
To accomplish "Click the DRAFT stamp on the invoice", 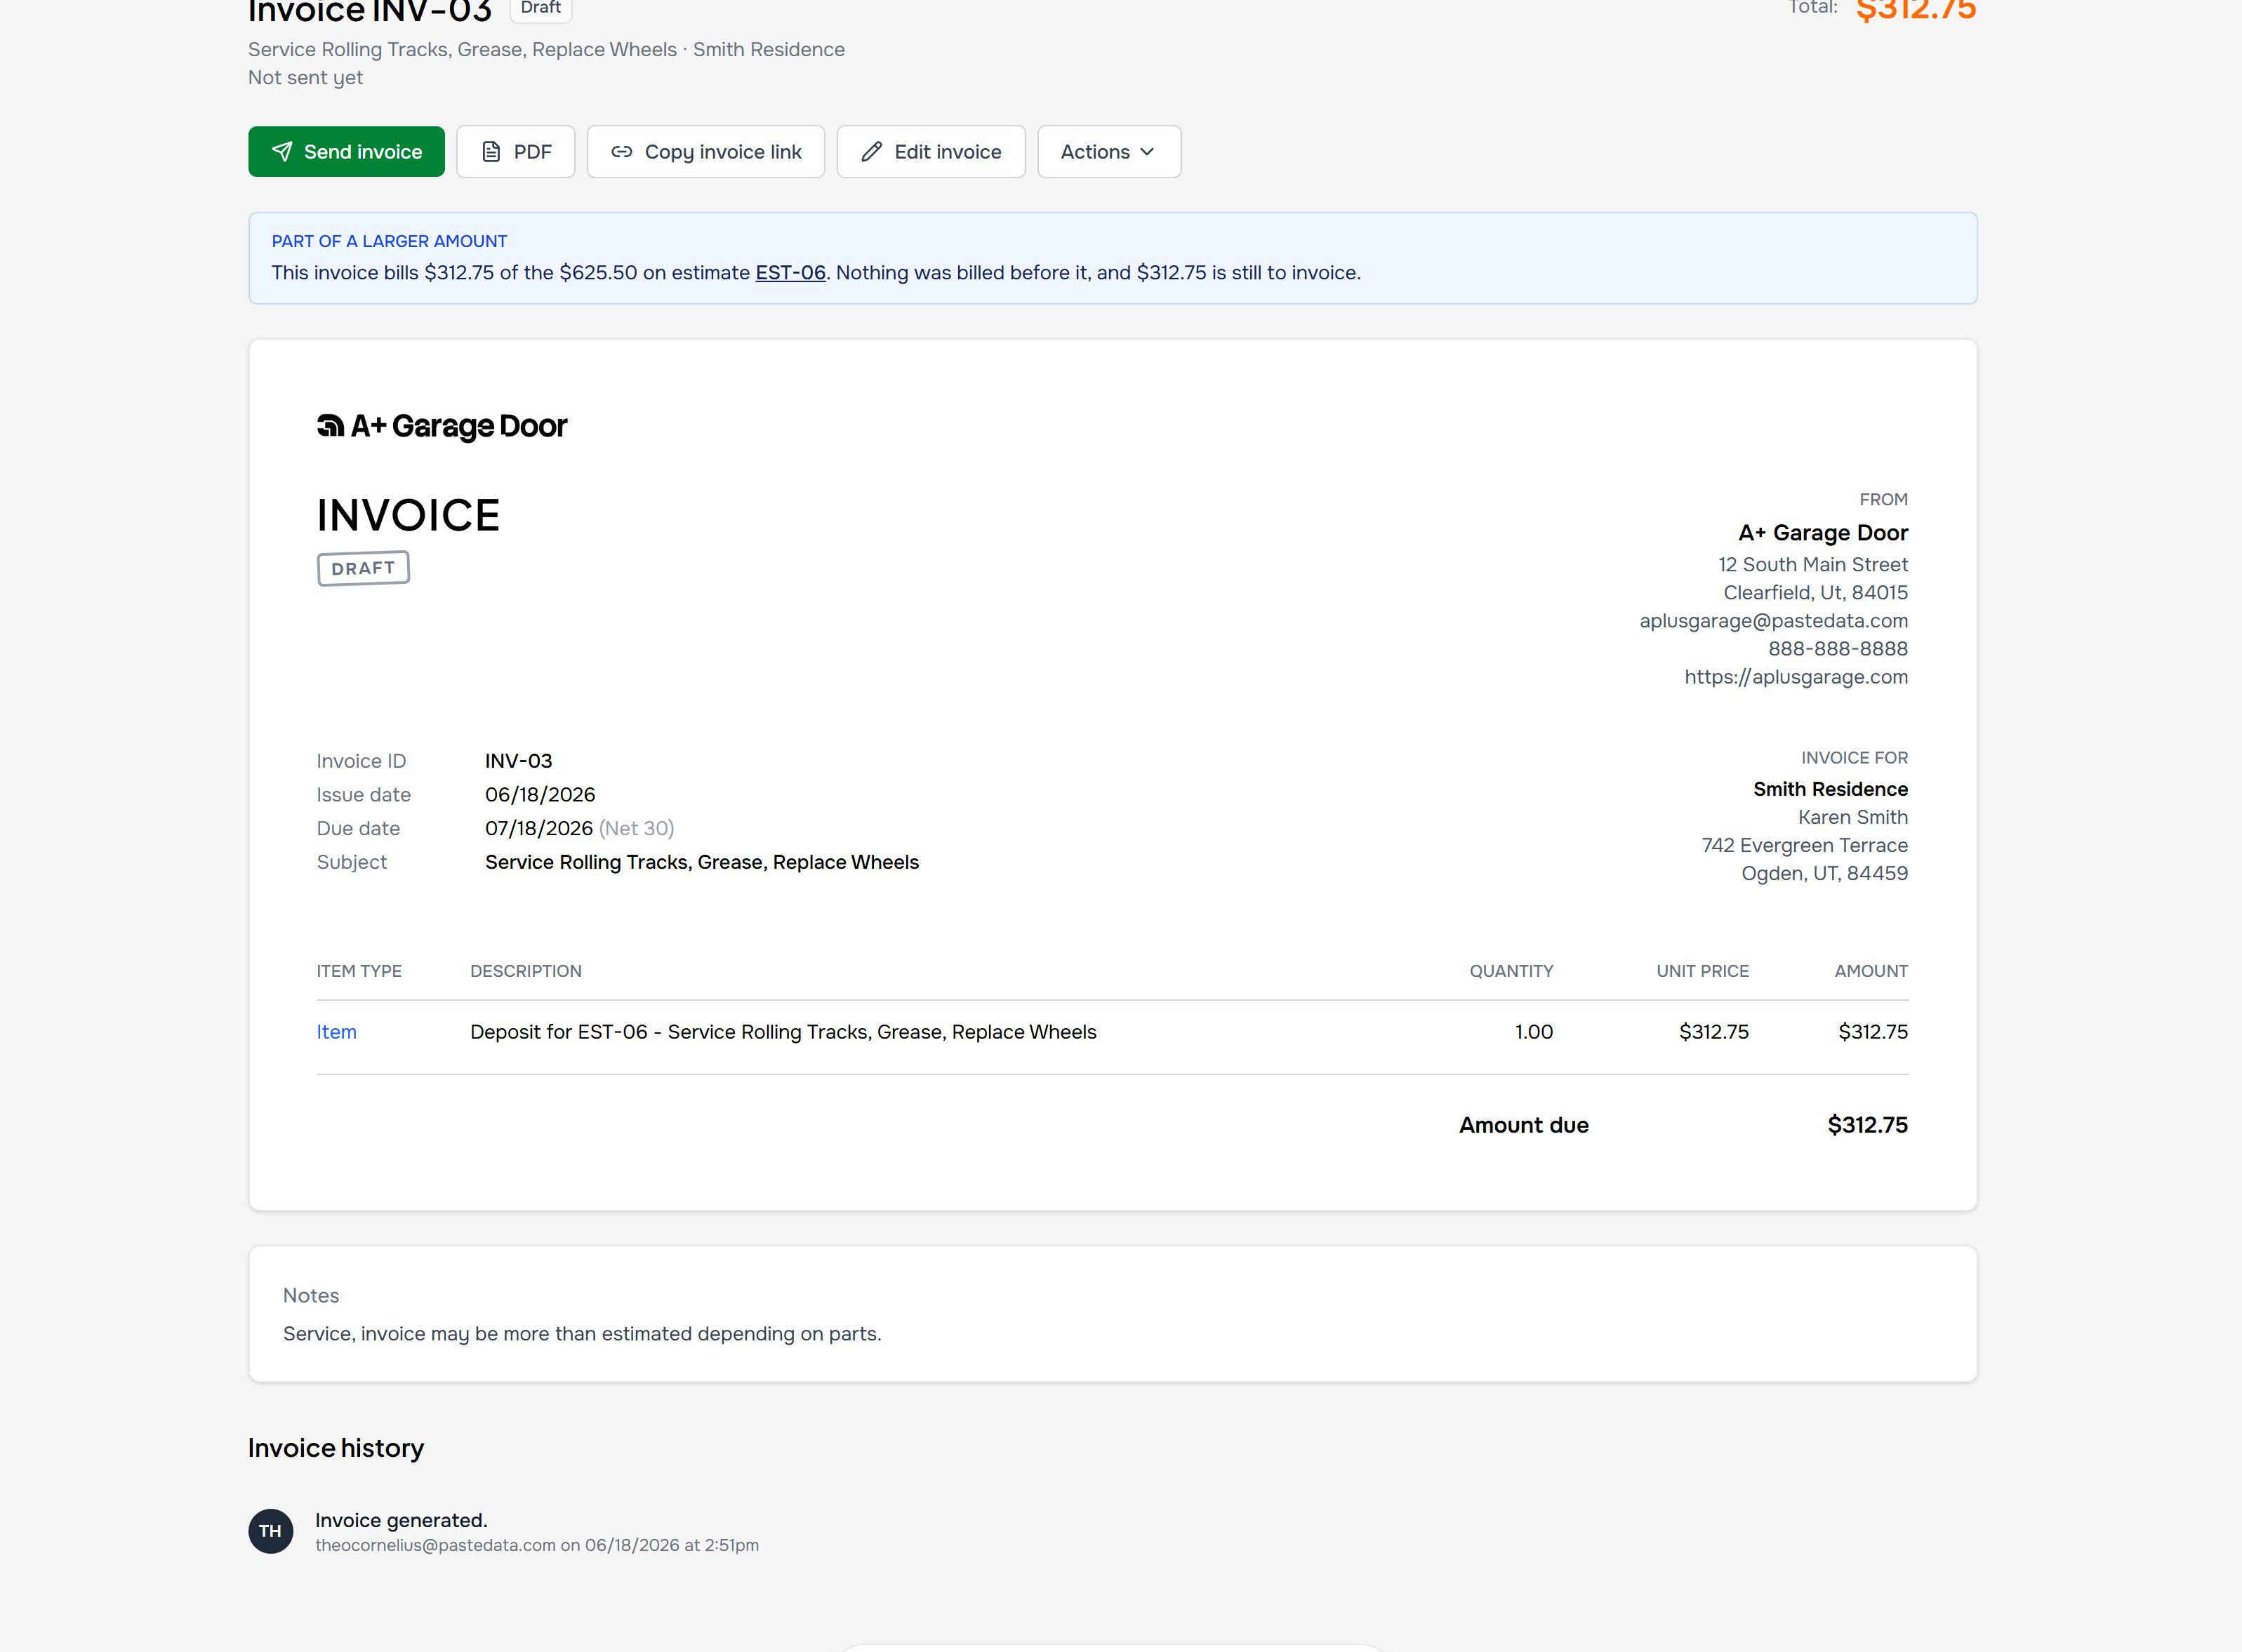I will [363, 568].
